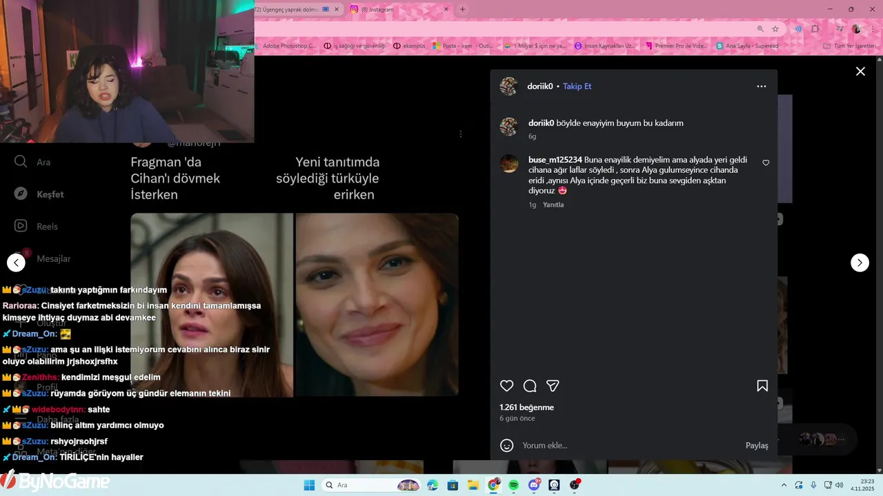Open Chrome three-dot menu
The image size is (883, 496).
pyautogui.click(x=872, y=29)
